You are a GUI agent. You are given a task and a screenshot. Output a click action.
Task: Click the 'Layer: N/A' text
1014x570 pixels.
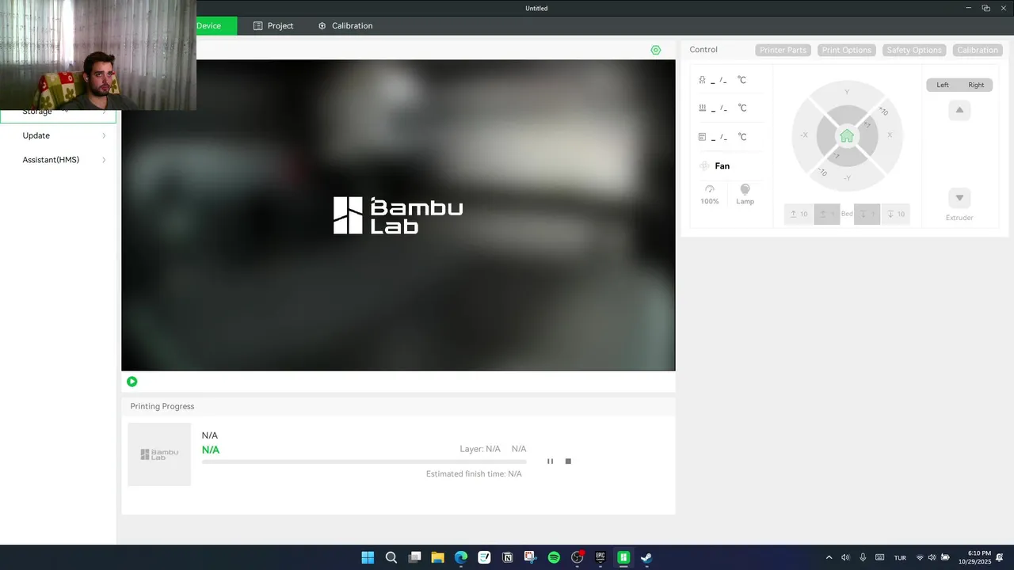[480, 449]
